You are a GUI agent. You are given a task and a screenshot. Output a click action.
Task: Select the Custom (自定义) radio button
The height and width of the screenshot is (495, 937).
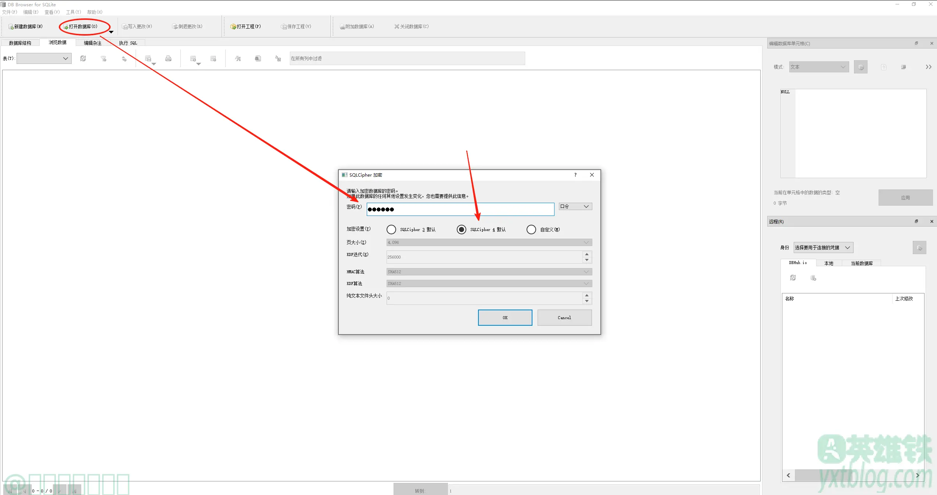[x=531, y=230]
